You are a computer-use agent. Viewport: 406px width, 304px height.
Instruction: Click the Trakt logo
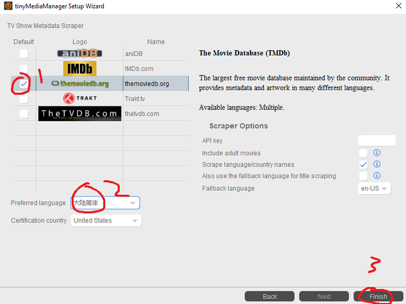click(x=80, y=99)
